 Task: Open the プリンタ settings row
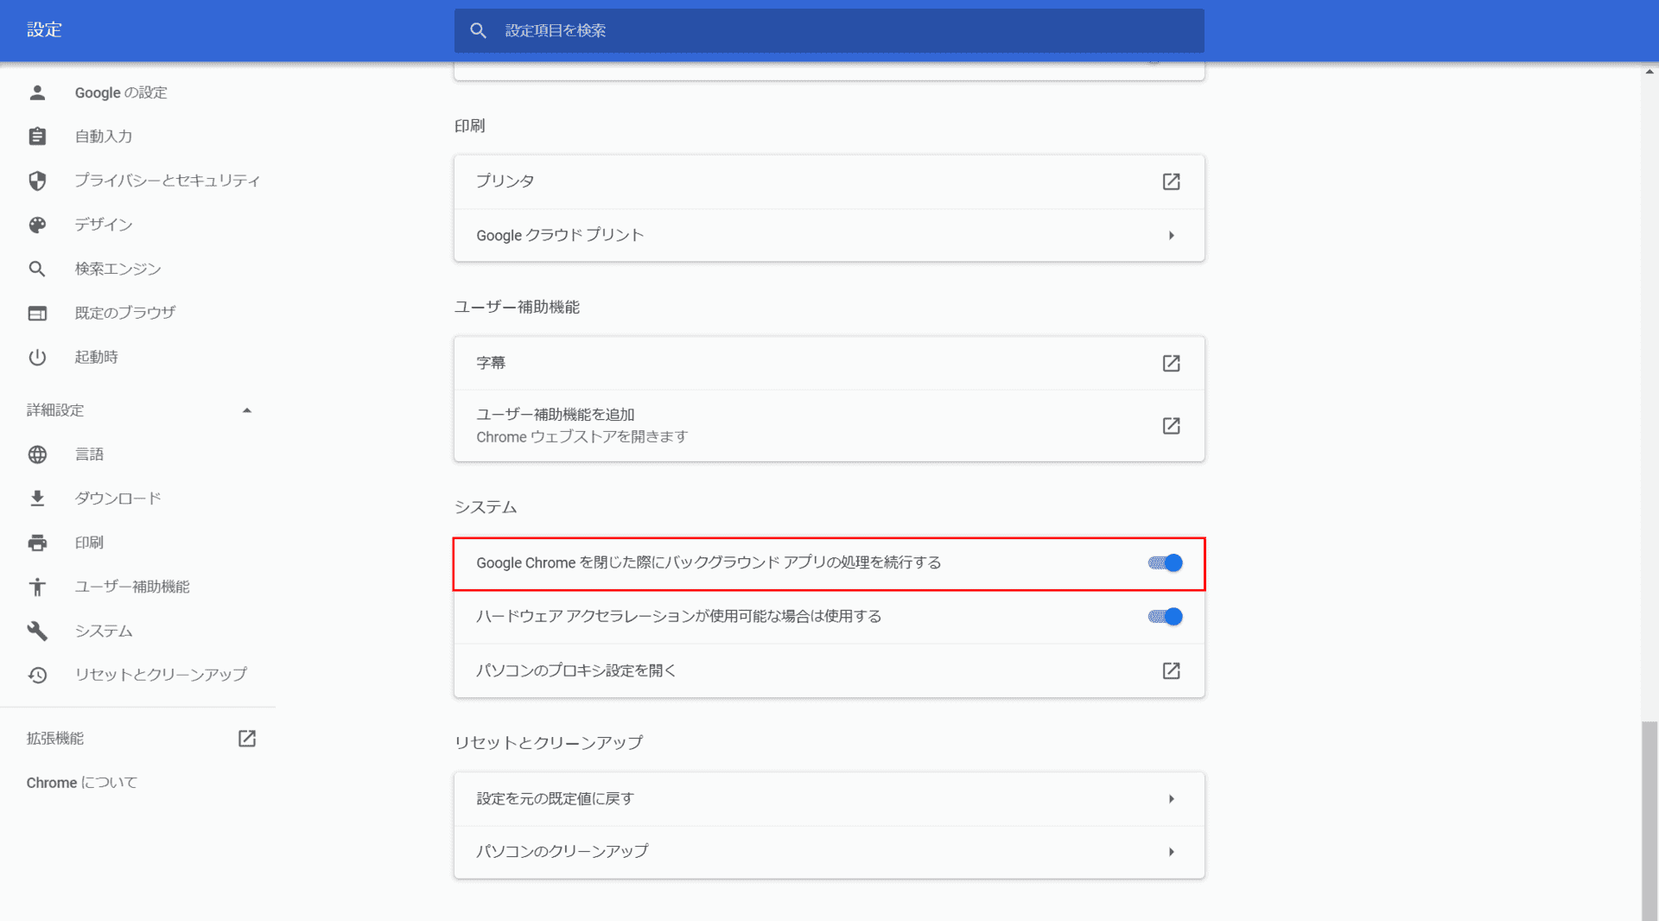click(829, 181)
